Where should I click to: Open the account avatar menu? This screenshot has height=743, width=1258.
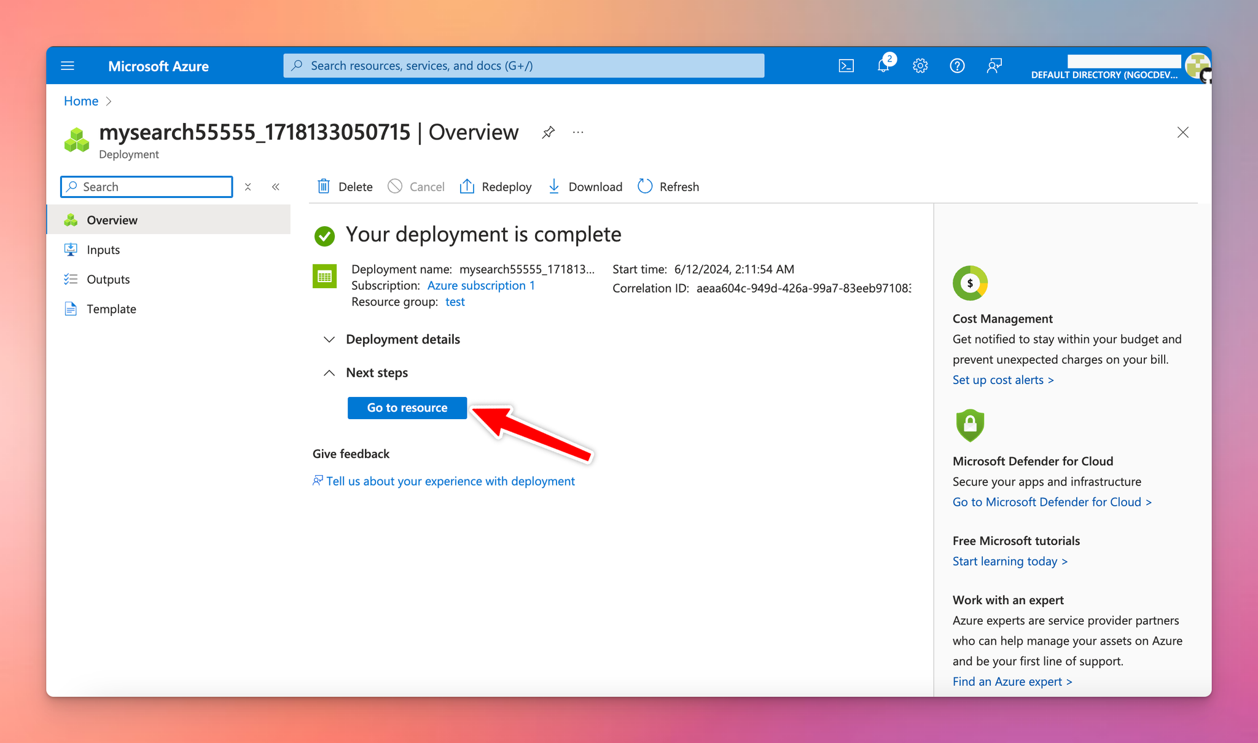(x=1197, y=66)
